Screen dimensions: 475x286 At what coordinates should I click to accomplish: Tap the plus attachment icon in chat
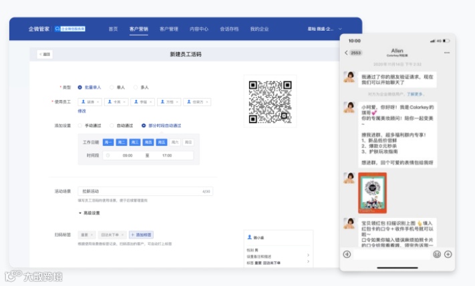(448, 254)
